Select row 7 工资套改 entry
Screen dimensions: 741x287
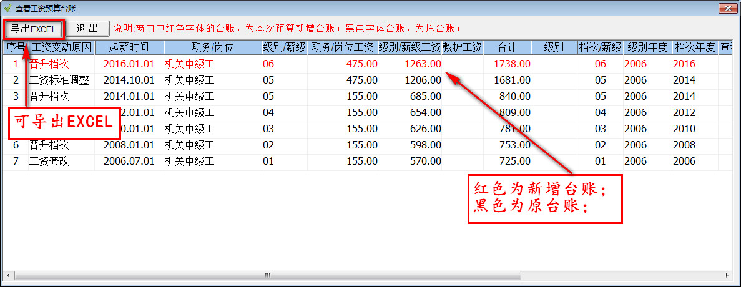[49, 161]
